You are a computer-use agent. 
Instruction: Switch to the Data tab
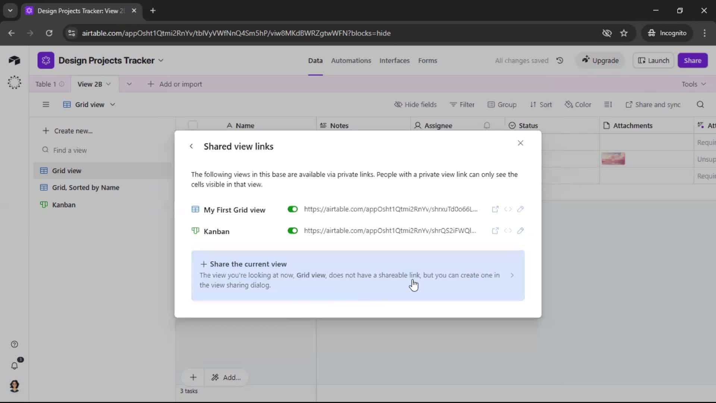point(315,60)
